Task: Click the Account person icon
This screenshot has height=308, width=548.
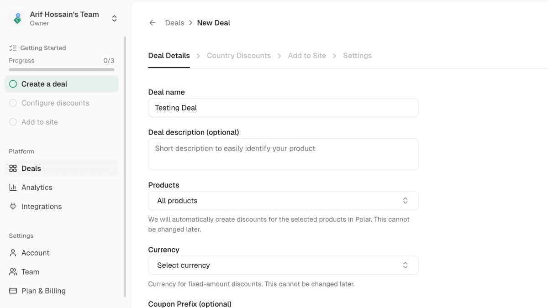Action: coord(12,253)
